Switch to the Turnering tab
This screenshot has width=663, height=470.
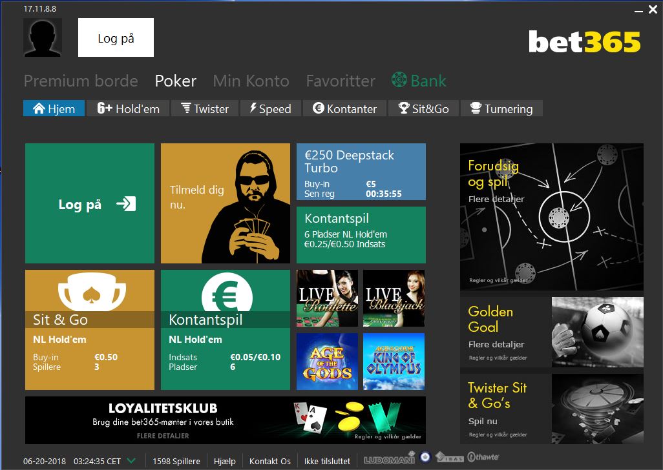pyautogui.click(x=501, y=108)
